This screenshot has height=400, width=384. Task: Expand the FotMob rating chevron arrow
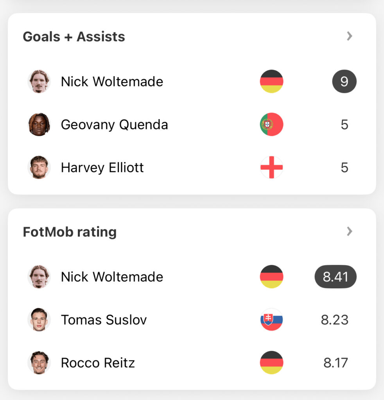(349, 231)
